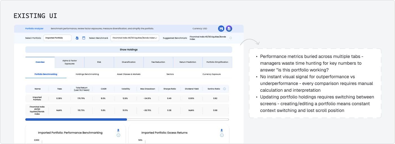
Task: Open the calendar date icon
Action: [84, 38]
